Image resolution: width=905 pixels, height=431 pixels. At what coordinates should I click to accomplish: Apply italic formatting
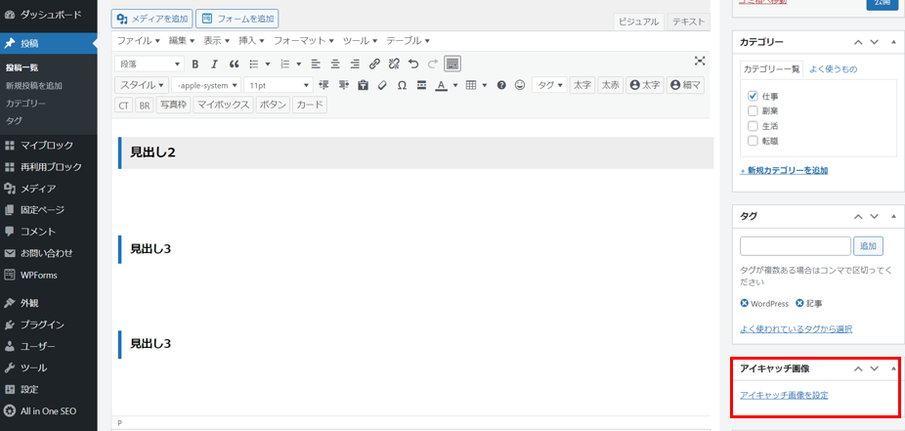point(214,64)
